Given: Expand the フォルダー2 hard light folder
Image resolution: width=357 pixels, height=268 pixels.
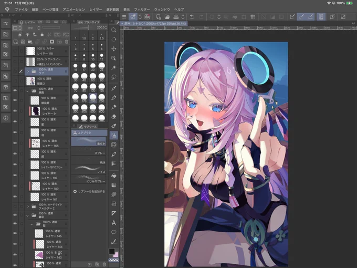Looking at the screenshot, I should tap(28, 207).
